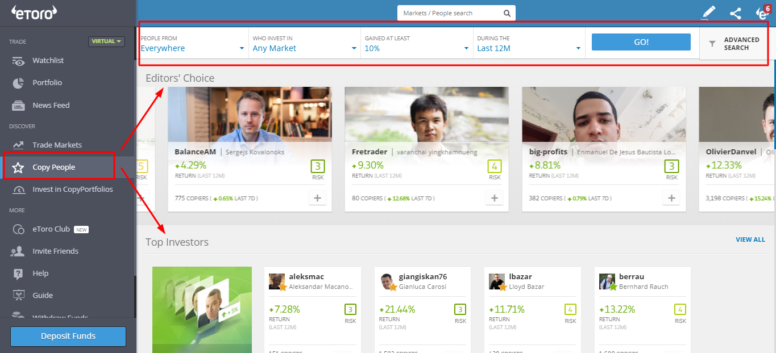776x353 pixels.
Task: Click big-profits cover photo
Action: (x=604, y=114)
